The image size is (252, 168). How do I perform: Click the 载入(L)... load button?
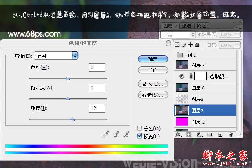pyautogui.click(x=153, y=84)
